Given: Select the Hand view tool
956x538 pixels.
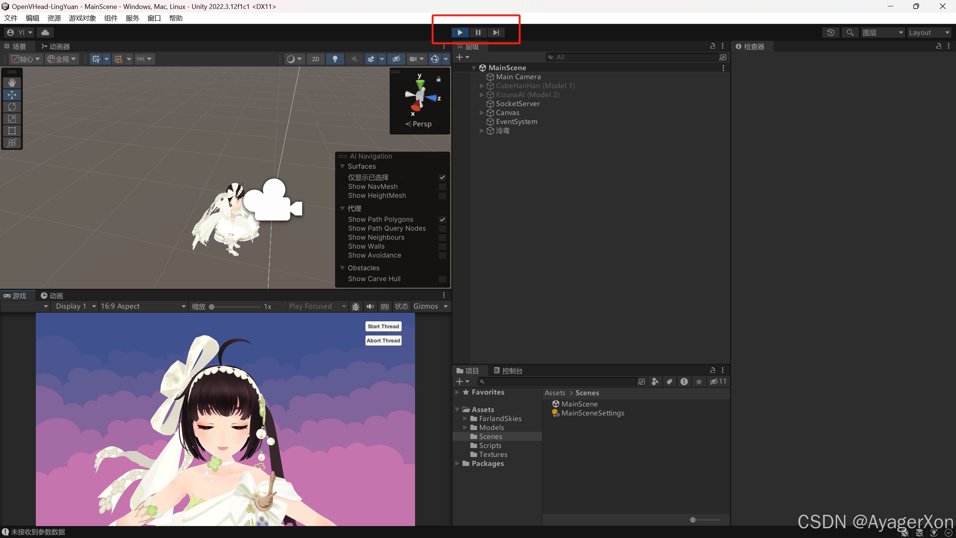Looking at the screenshot, I should pos(12,83).
